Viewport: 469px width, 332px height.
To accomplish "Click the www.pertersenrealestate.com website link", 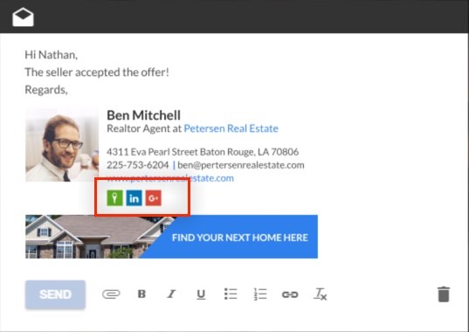I will click(170, 178).
